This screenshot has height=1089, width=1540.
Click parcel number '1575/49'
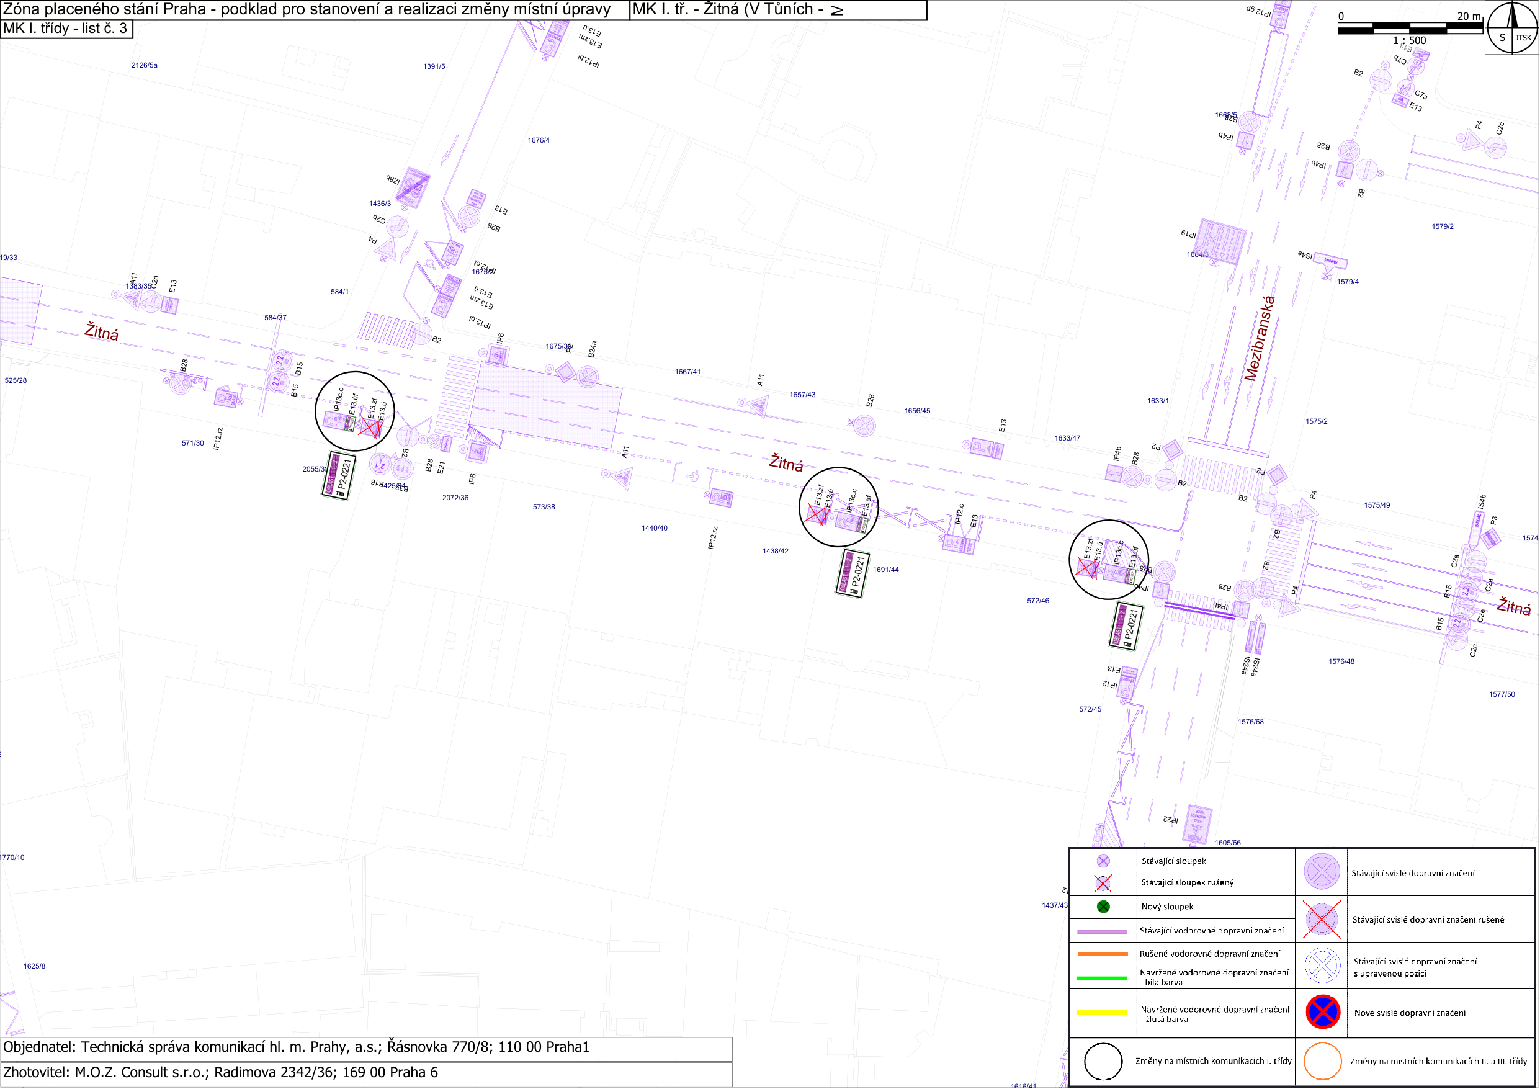pyautogui.click(x=1377, y=506)
